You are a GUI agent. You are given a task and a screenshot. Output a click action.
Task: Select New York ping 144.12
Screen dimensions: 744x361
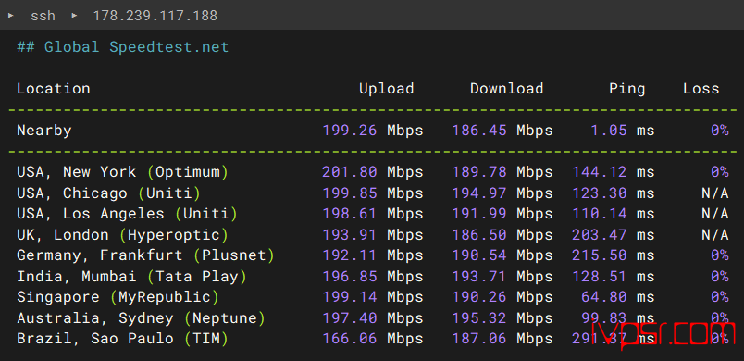click(600, 172)
